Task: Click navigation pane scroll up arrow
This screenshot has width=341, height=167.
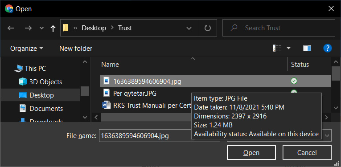Action: [85, 62]
